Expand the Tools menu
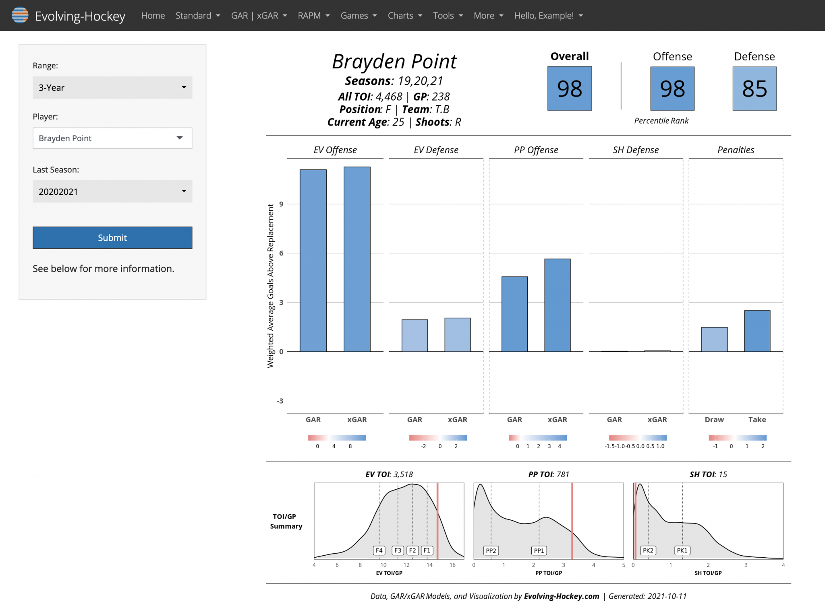This screenshot has height=614, width=825. pyautogui.click(x=448, y=16)
